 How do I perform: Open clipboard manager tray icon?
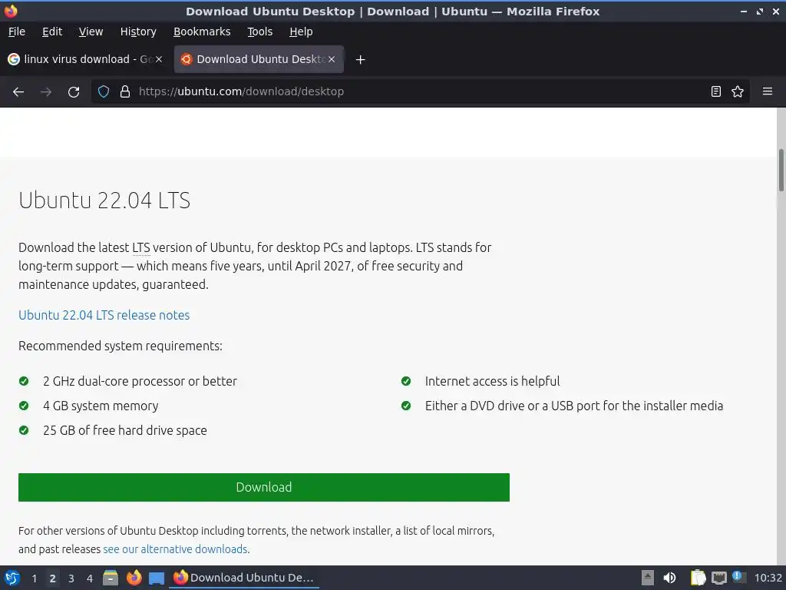pyautogui.click(x=698, y=578)
